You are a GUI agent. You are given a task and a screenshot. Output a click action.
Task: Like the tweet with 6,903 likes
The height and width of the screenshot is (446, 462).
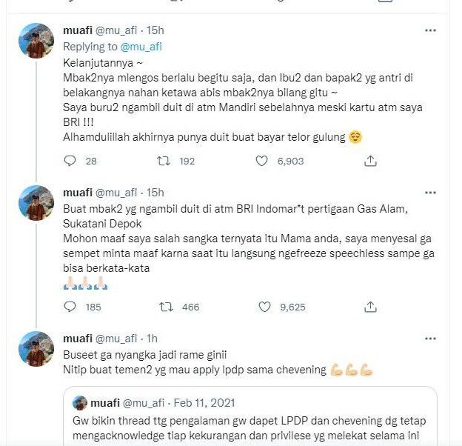pos(261,160)
